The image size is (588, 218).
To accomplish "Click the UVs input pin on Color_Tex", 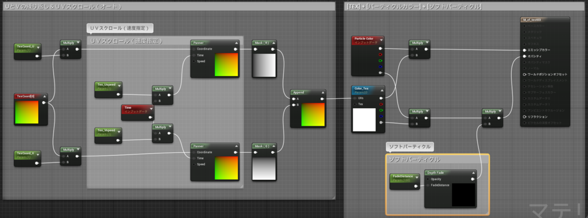I will (355, 98).
